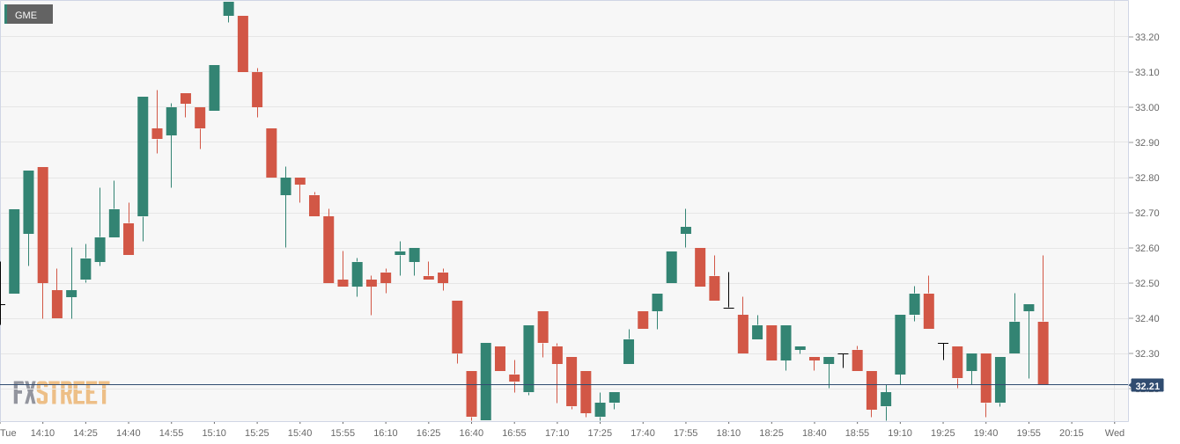The width and height of the screenshot is (1180, 444).
Task: Select the 17:55 time axis label
Action: coord(685,433)
